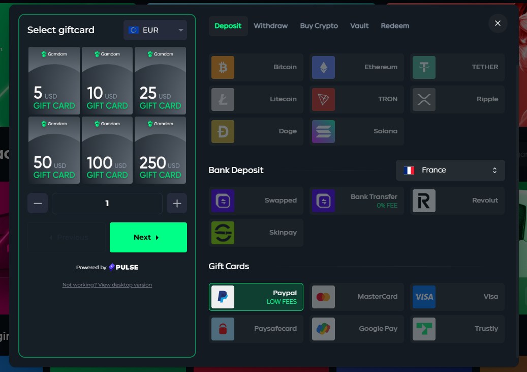Click the "View desktop version" link
This screenshot has width=527, height=372.
(x=107, y=285)
